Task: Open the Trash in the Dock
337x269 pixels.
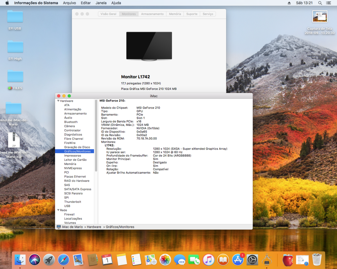Action: pyautogui.click(x=317, y=260)
